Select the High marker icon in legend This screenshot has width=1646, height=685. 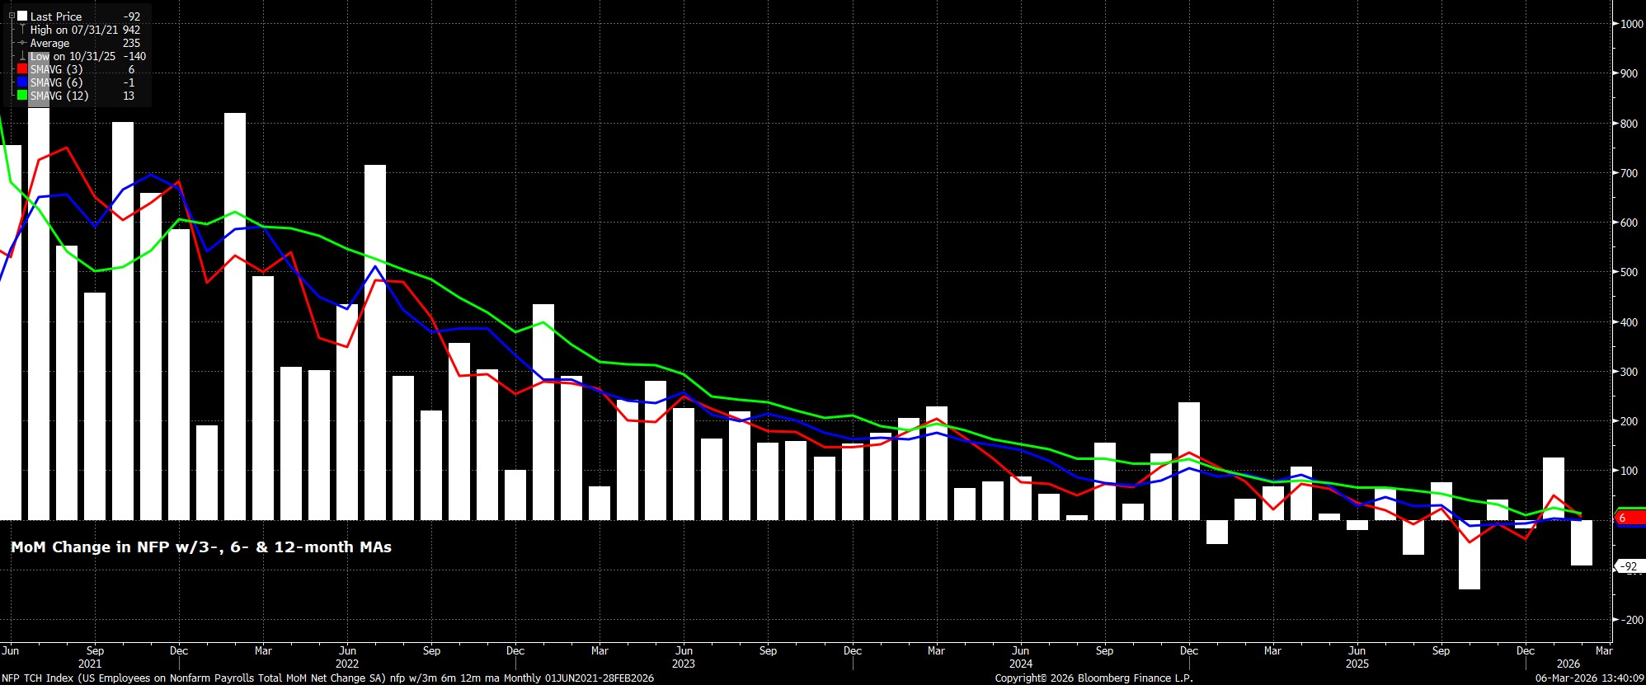pos(22,30)
